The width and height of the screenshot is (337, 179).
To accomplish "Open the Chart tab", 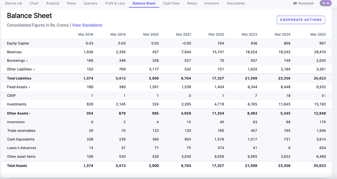I will 34,3.
